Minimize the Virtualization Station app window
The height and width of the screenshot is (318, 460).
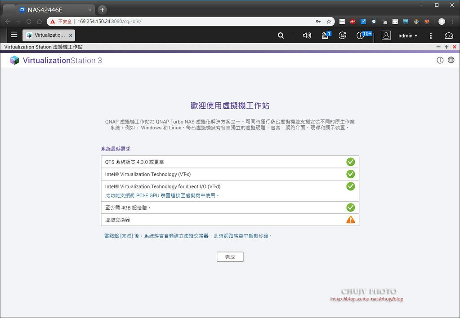(x=438, y=47)
